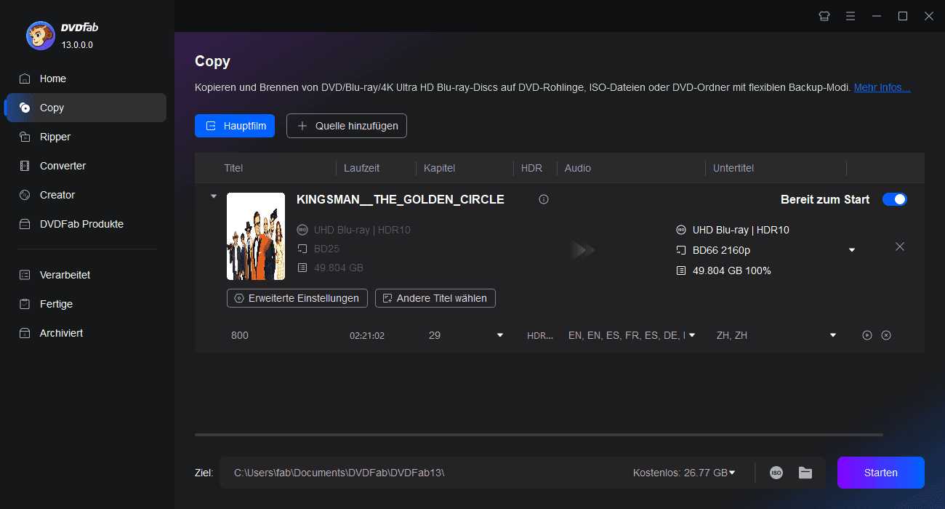Click the Fertige clipboard icon

25,304
